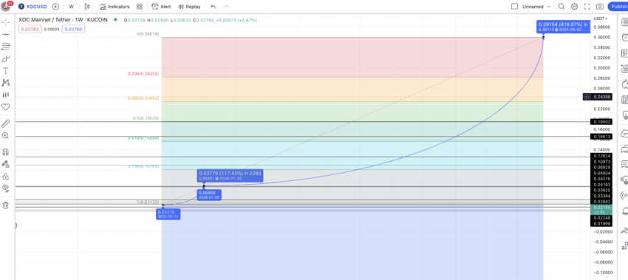This screenshot has height=280, width=628.
Task: Toggle hide all drawings eye
Action: [6, 188]
